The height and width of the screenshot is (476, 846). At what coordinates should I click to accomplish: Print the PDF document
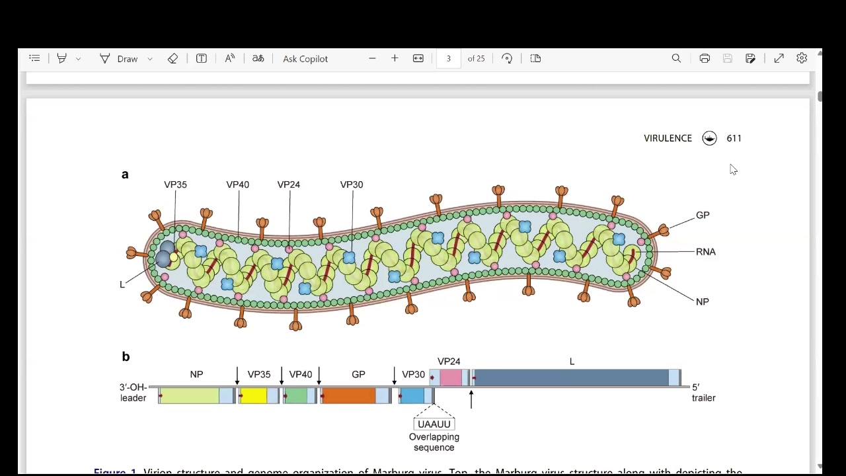(705, 59)
